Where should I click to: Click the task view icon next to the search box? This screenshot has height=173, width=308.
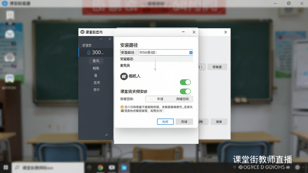(89, 168)
